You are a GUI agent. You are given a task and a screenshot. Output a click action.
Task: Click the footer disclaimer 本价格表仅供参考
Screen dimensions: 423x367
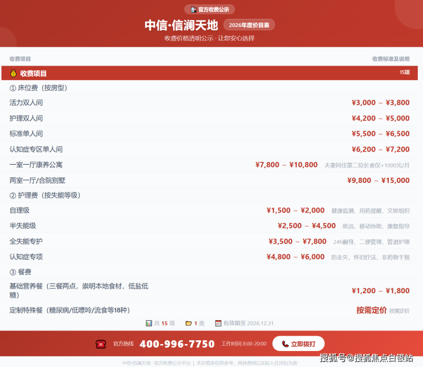246,363
